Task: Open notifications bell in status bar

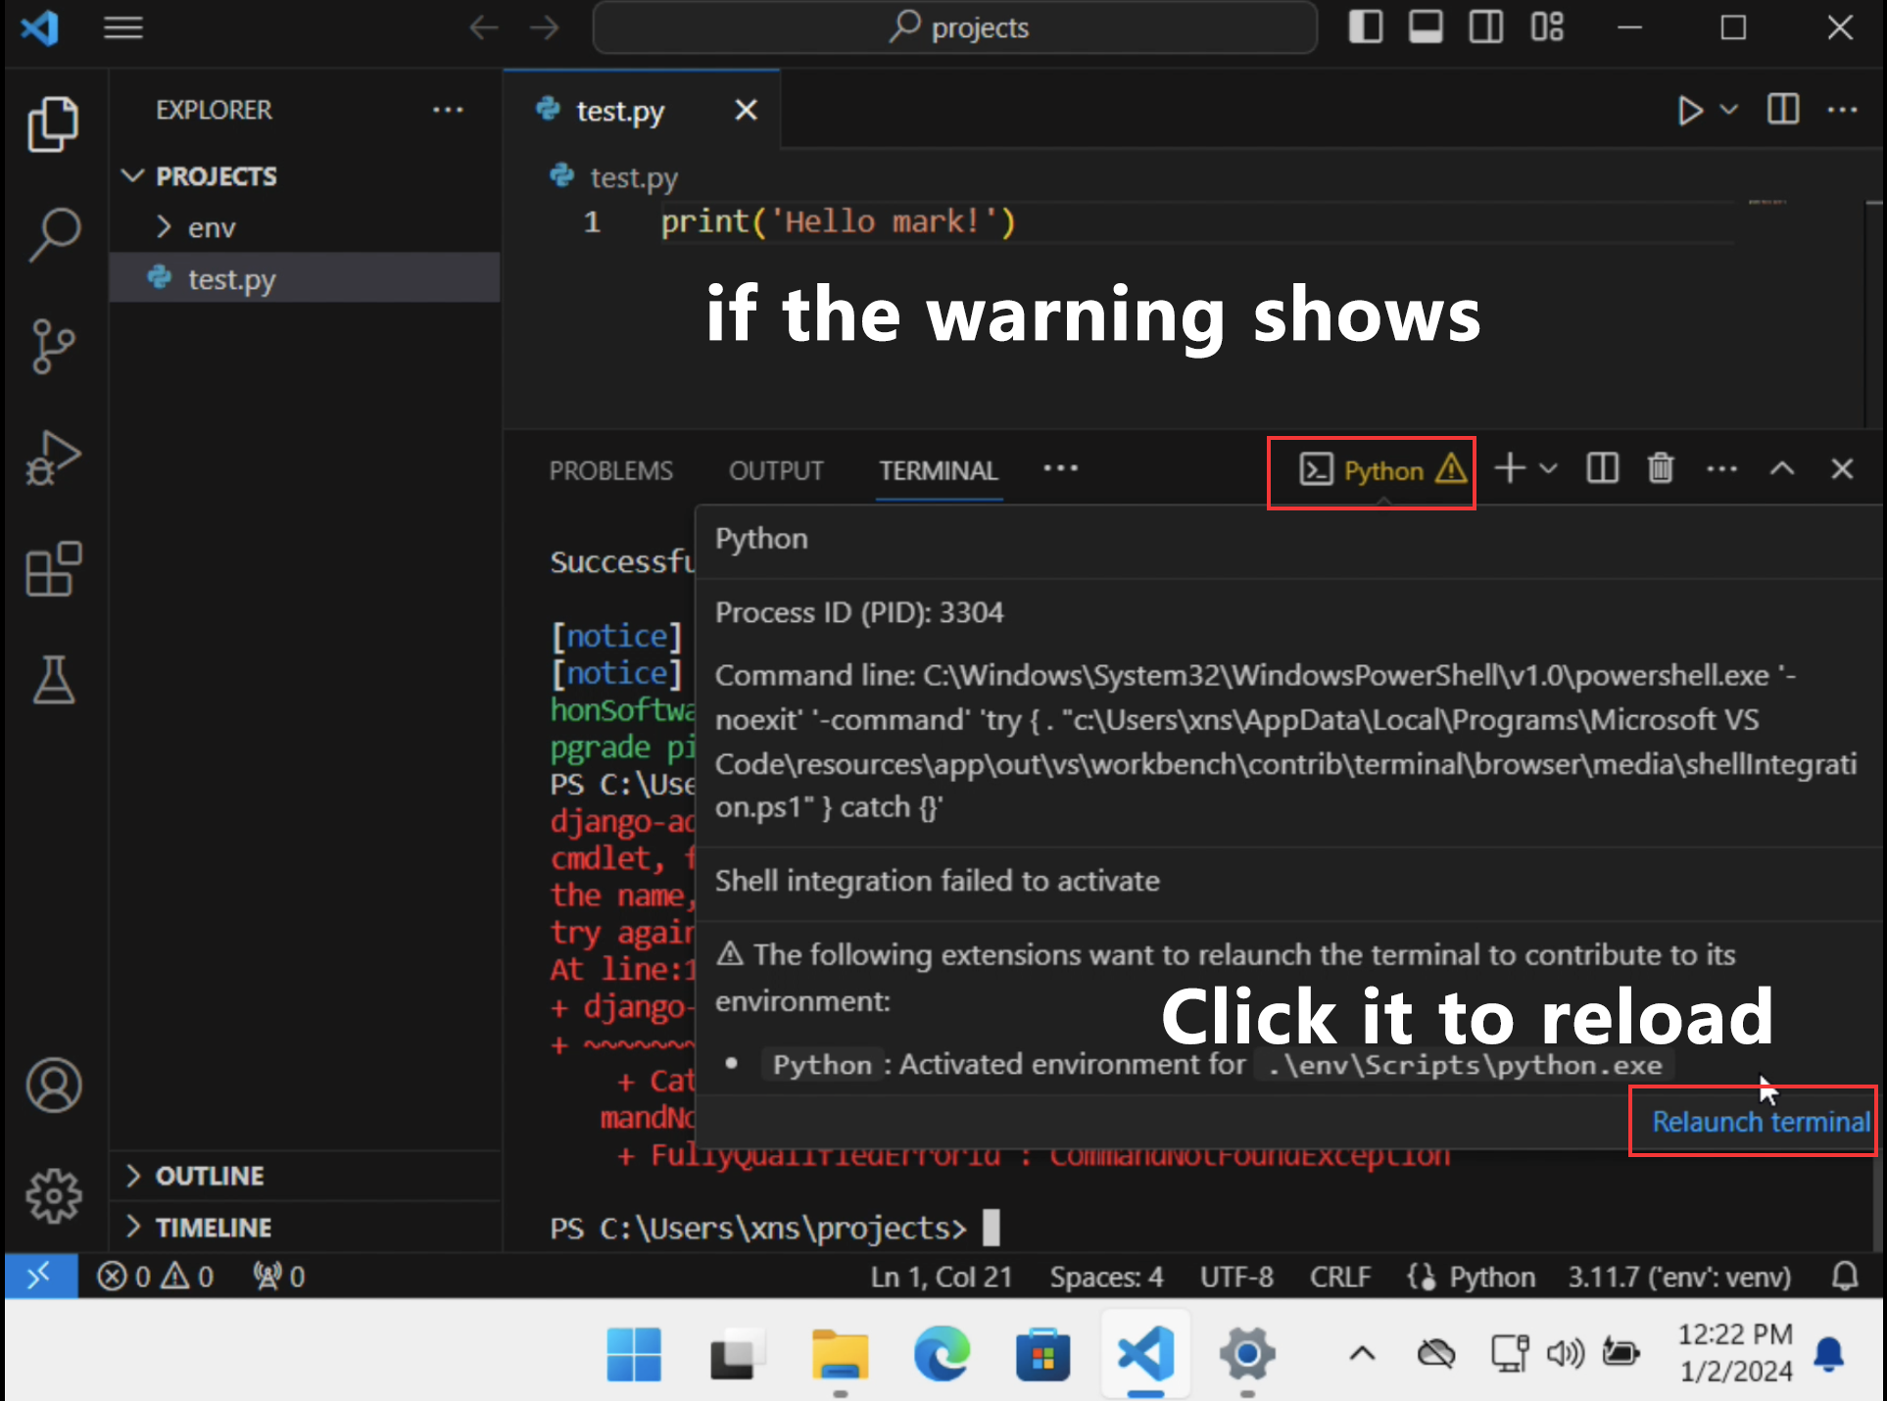Action: tap(1846, 1276)
